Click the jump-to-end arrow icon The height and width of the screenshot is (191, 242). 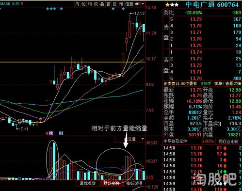pyautogui.click(x=137, y=4)
